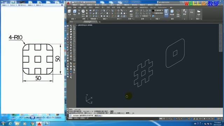Open the E-mail menu in photo viewer window
The height and width of the screenshot is (126, 224).
[x=22, y=5]
